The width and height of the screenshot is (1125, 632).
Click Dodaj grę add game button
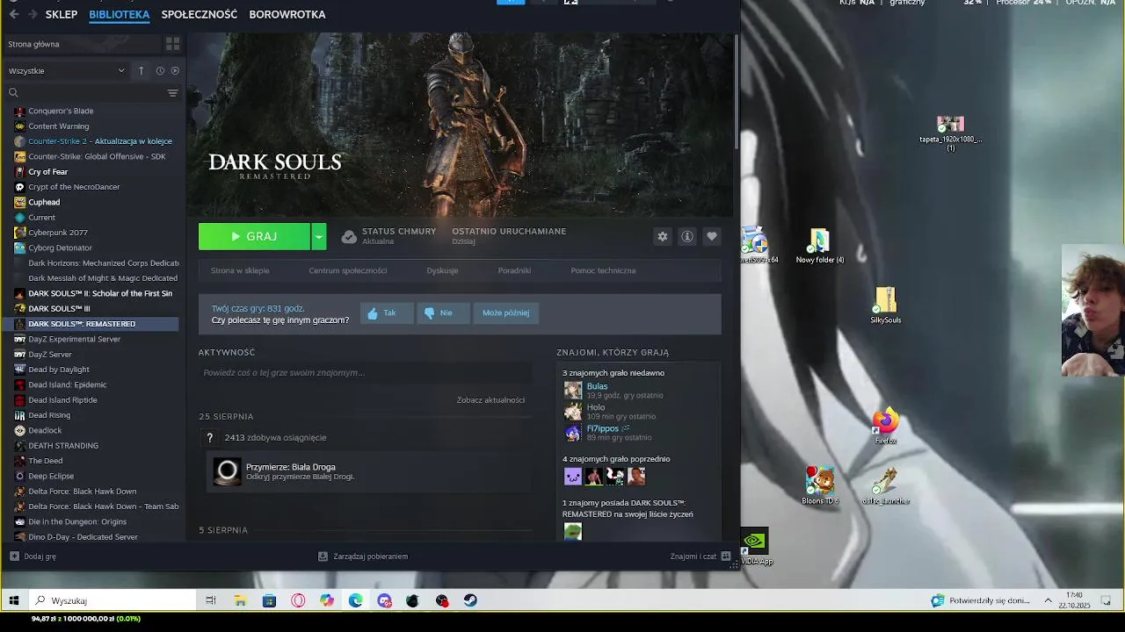tap(33, 557)
